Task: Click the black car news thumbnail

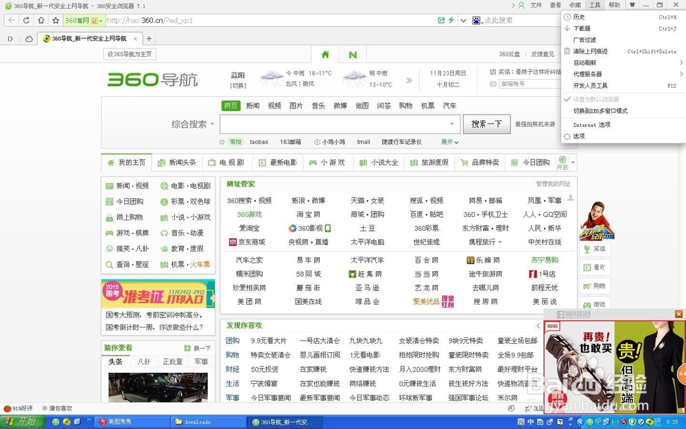Action: coord(158,387)
